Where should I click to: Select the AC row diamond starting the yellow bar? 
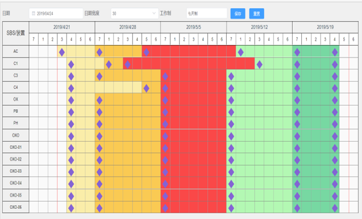61,52
